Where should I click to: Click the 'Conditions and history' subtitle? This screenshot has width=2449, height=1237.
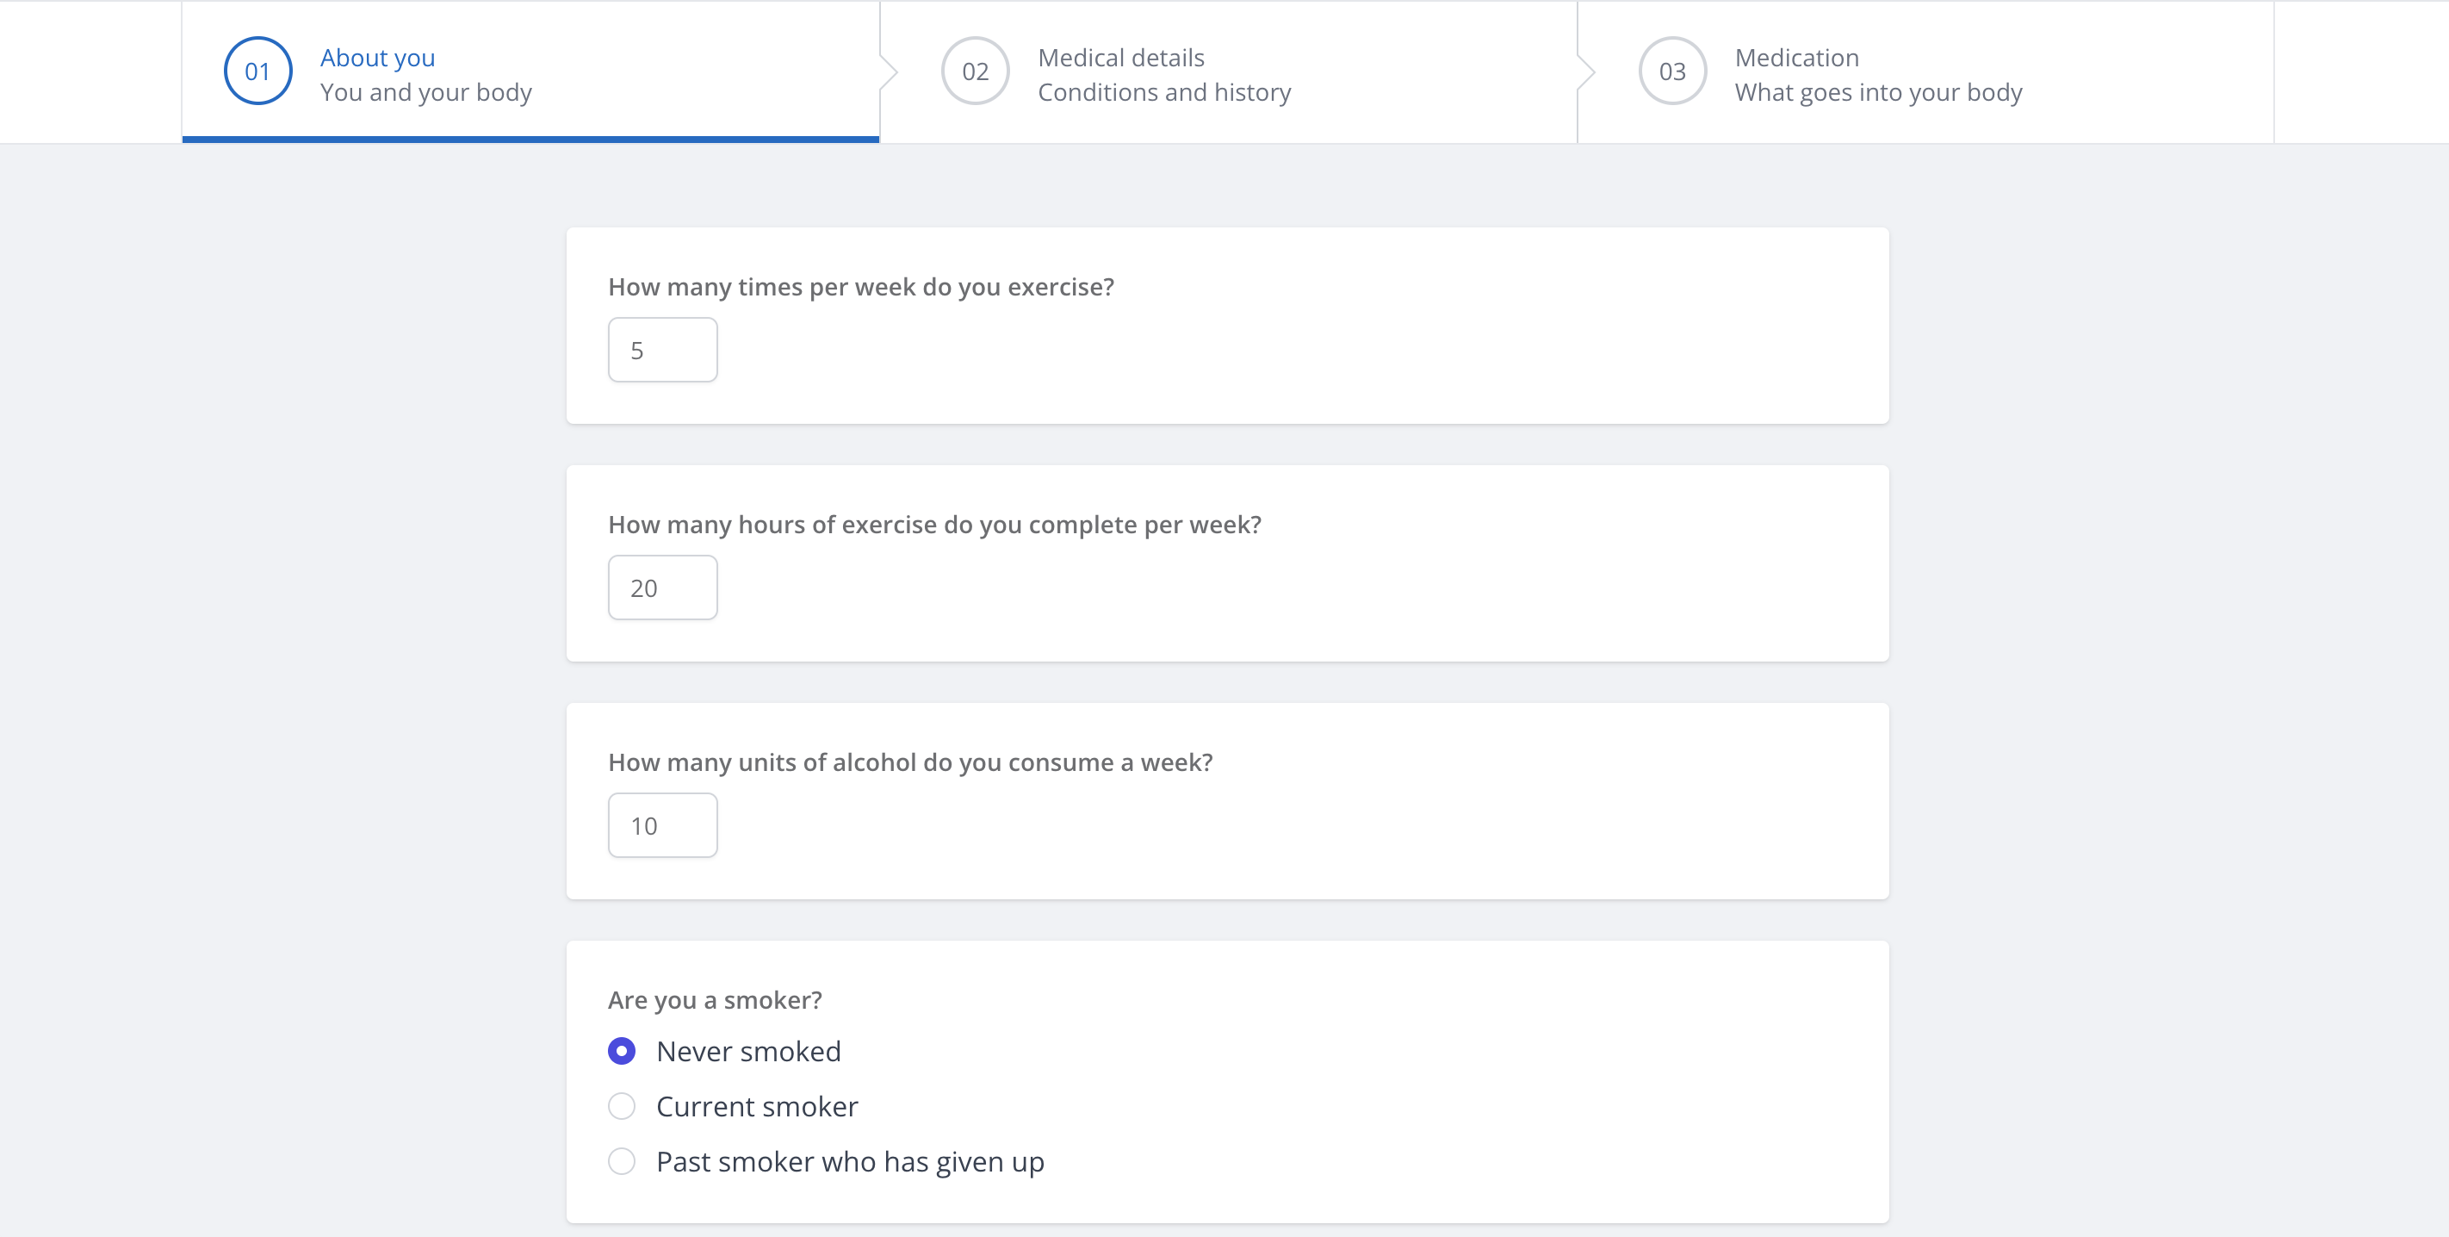[1164, 92]
